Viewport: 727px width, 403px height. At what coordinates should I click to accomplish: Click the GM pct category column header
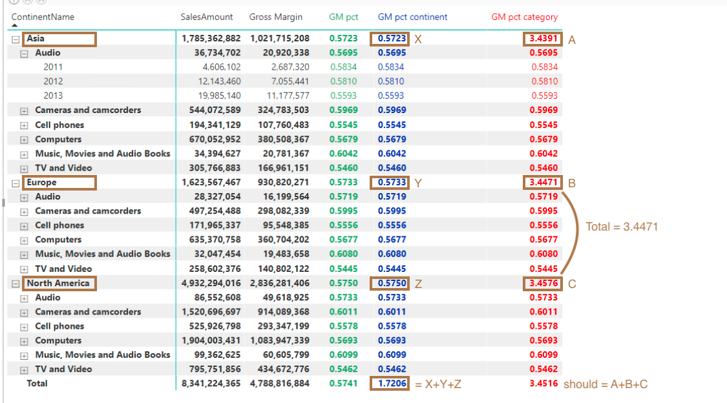(524, 17)
